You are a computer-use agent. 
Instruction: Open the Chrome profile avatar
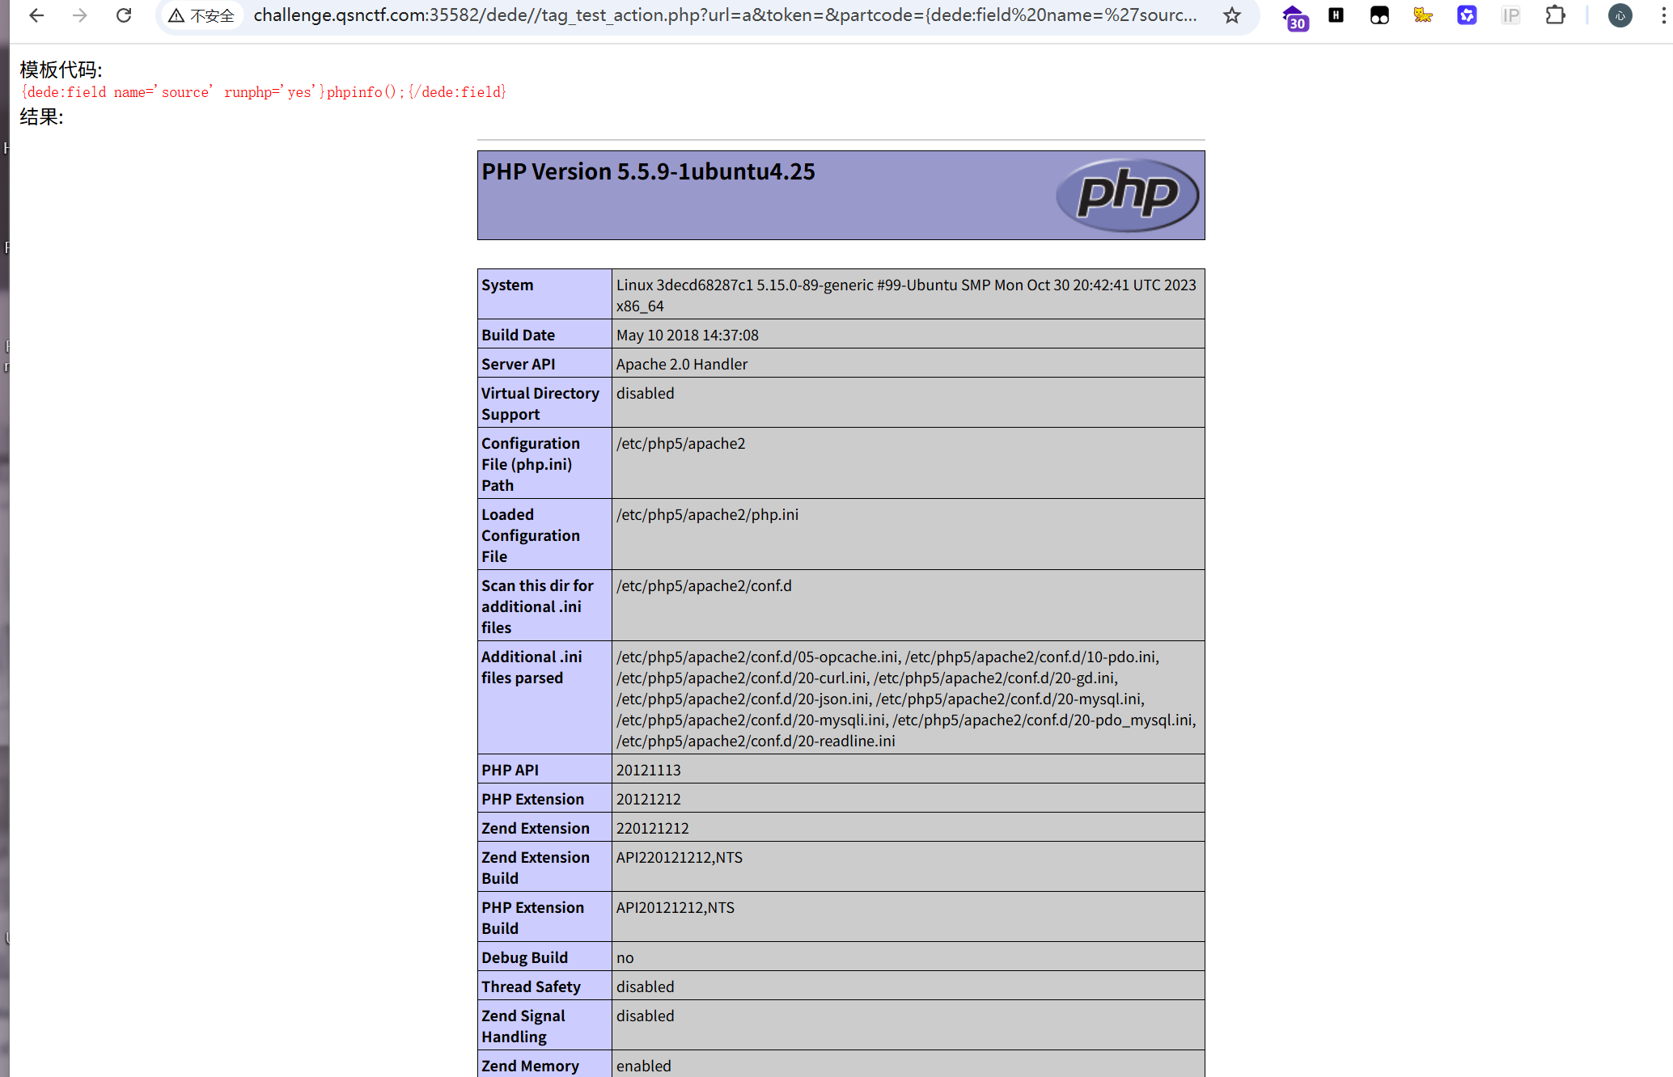click(1620, 15)
